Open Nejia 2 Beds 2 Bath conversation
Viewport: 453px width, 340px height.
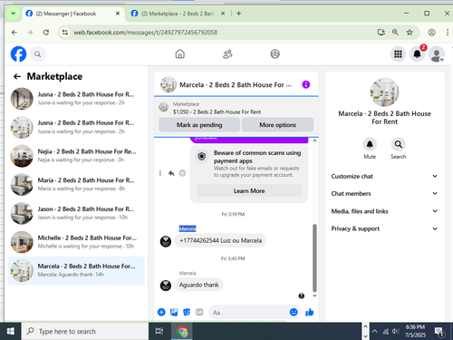point(76,156)
